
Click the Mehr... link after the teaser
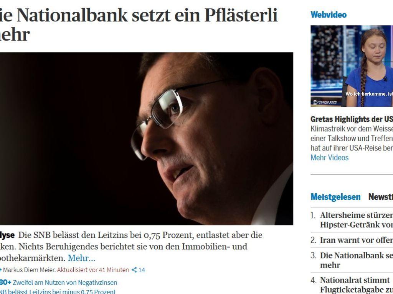(81, 258)
